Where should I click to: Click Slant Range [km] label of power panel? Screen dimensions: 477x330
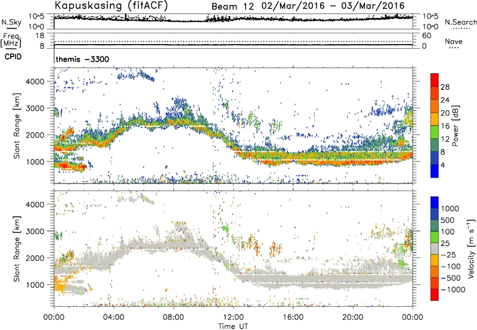pos(17,126)
